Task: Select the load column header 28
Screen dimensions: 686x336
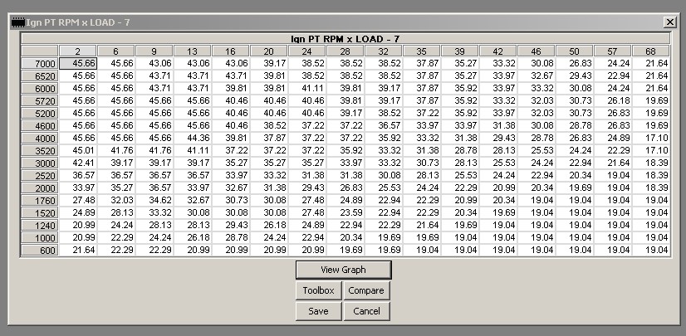Action: (x=345, y=51)
